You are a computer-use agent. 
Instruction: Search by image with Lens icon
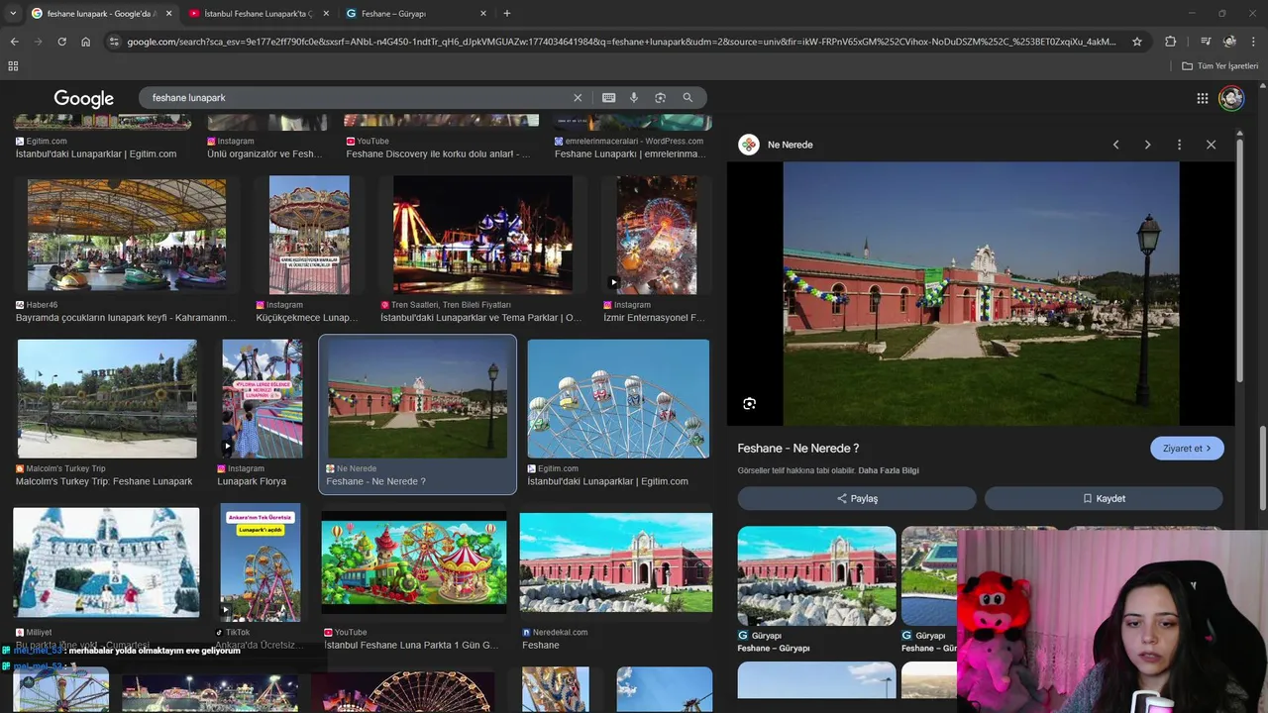[x=660, y=98]
